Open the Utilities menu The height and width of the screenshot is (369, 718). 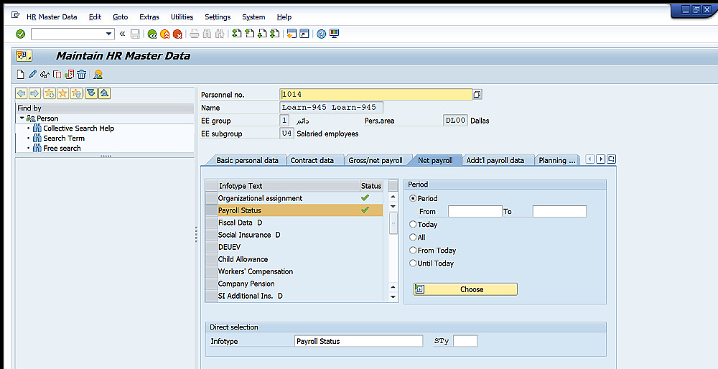[x=182, y=17]
